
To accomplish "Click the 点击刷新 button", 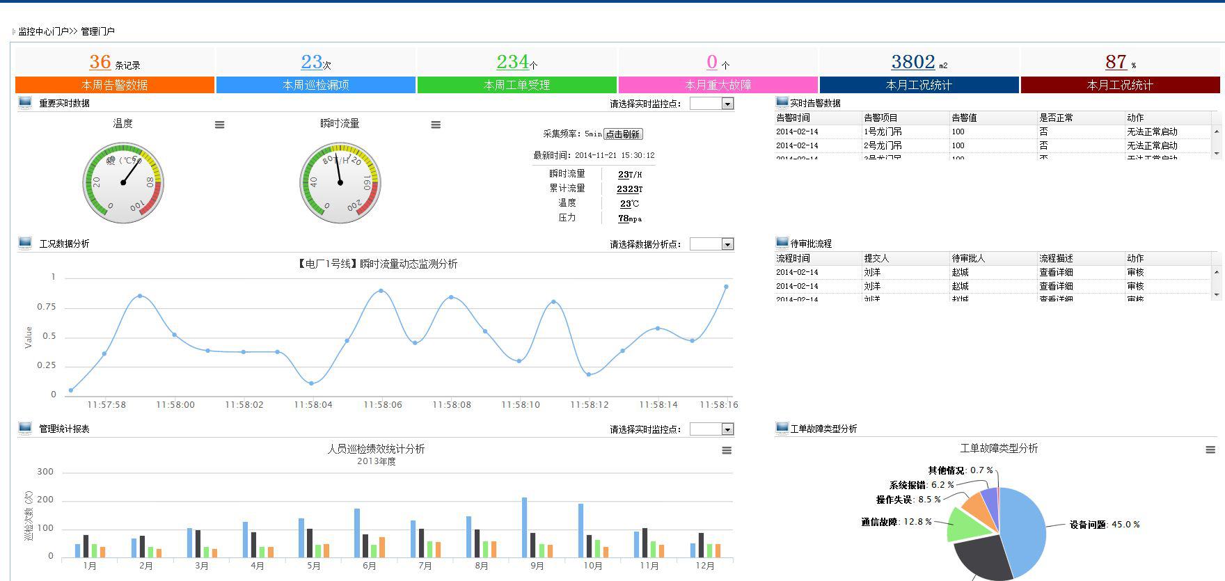I will (x=623, y=134).
